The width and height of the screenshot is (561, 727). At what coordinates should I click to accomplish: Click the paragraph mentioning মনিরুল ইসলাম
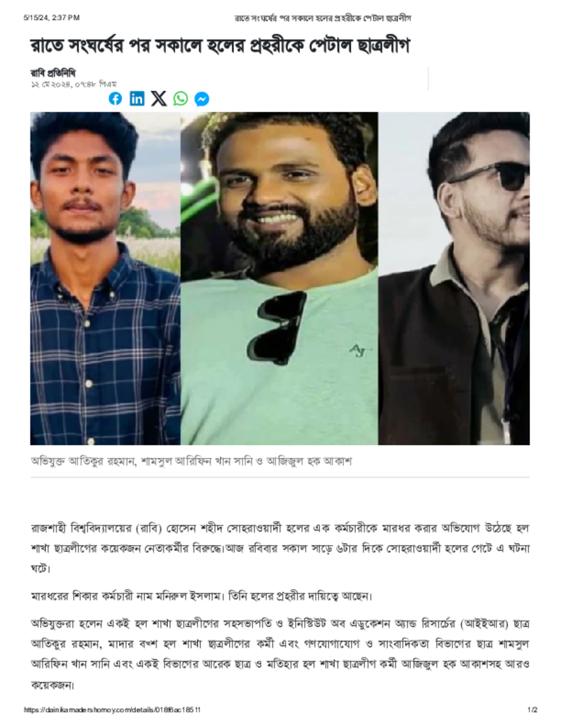click(x=201, y=596)
